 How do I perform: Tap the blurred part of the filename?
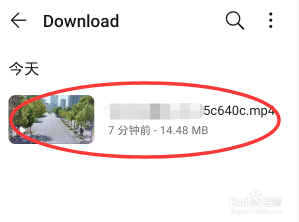coord(153,111)
